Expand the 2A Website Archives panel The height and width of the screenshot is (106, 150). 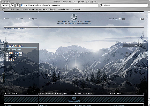[84, 94]
